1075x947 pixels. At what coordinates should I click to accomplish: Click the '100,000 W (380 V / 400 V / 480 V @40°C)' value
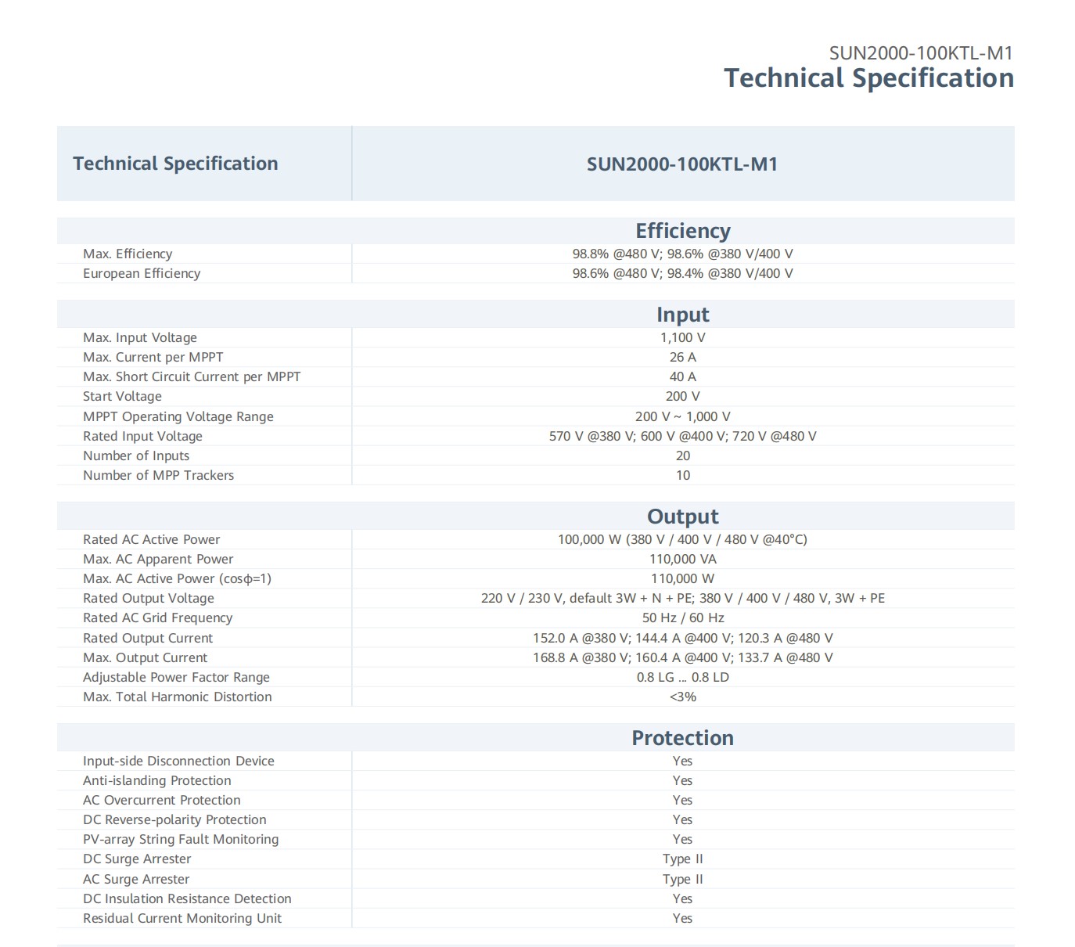pos(682,539)
